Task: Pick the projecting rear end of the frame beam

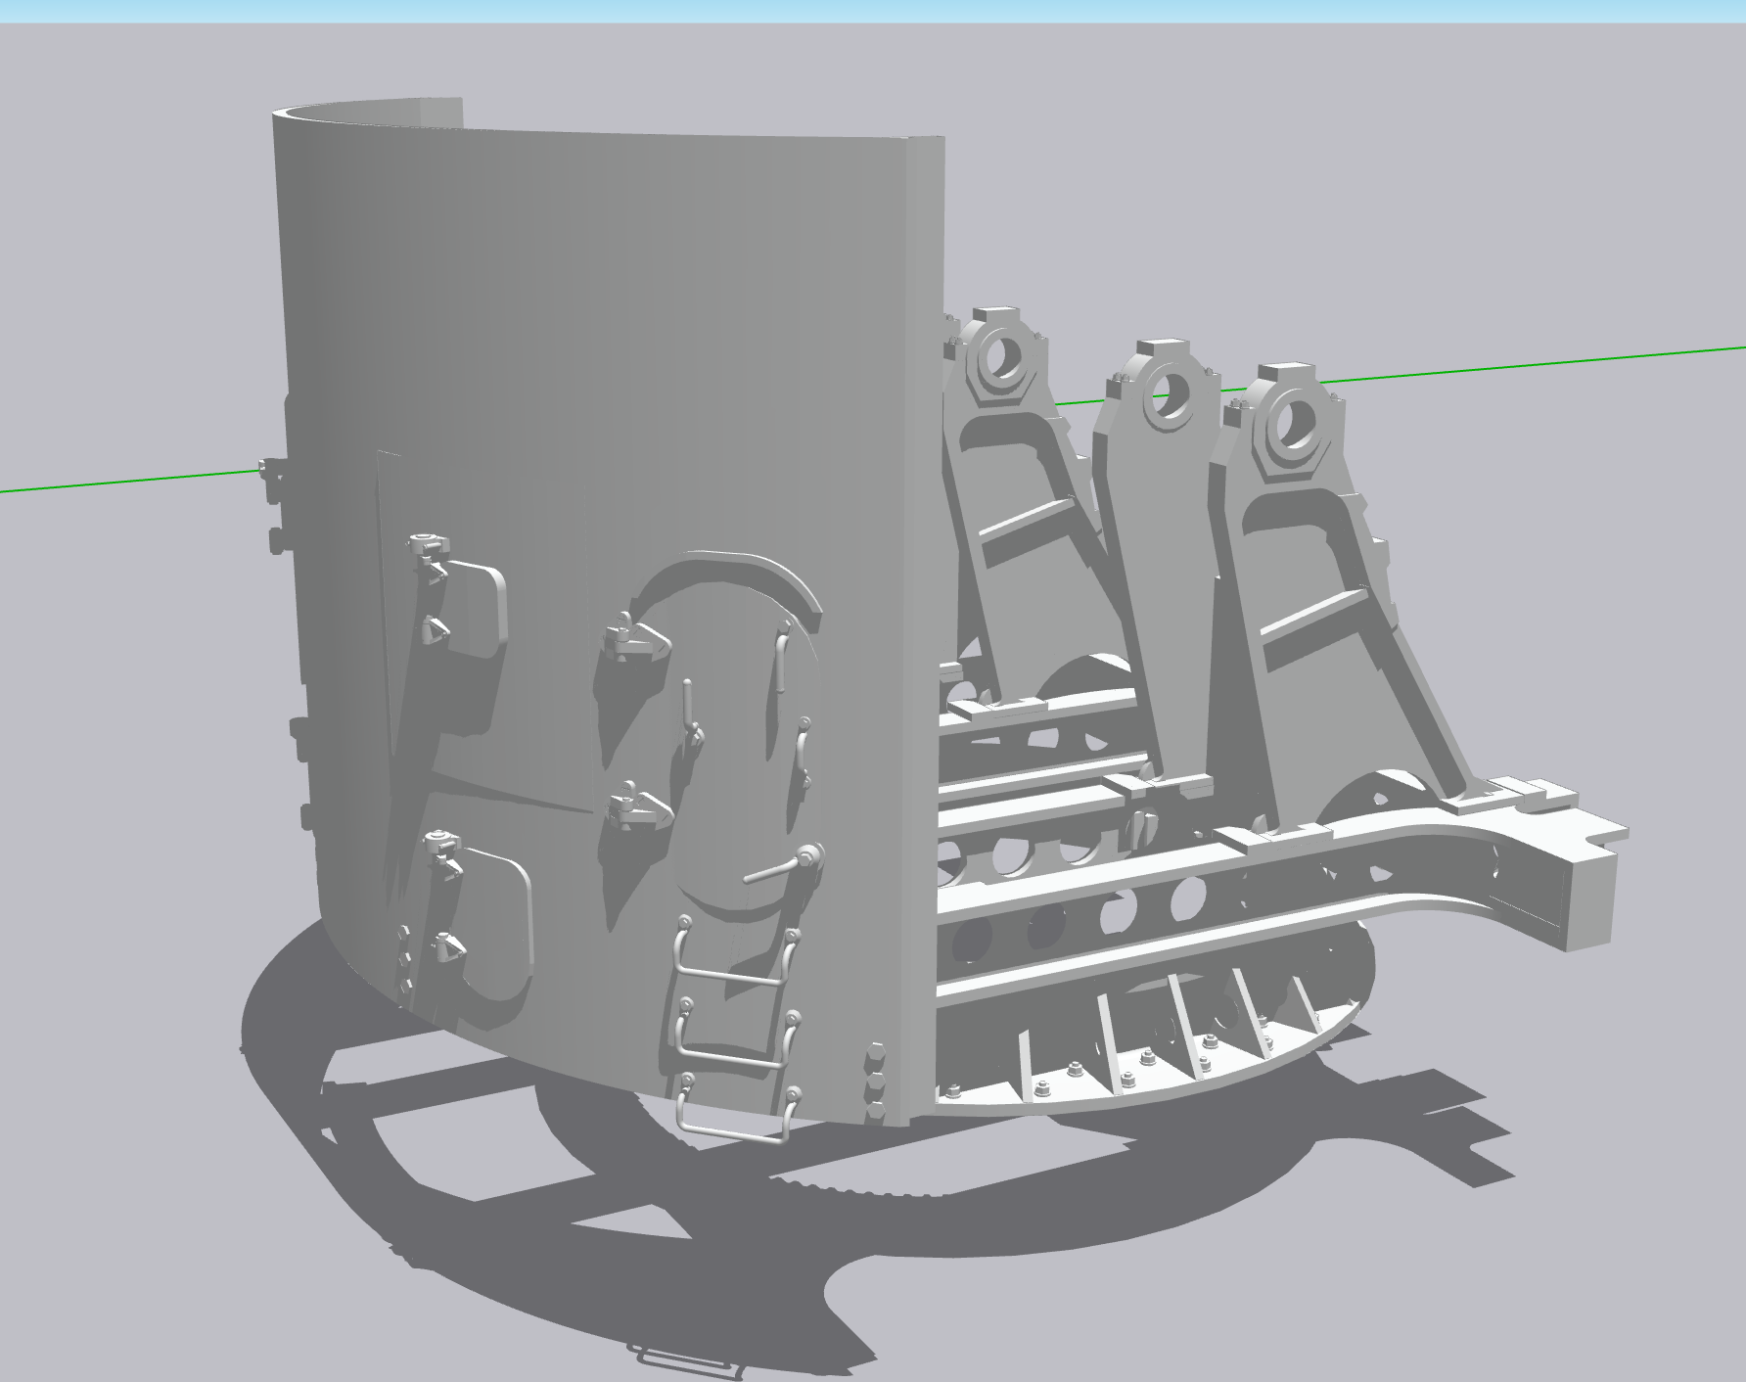Action: coord(1585,881)
